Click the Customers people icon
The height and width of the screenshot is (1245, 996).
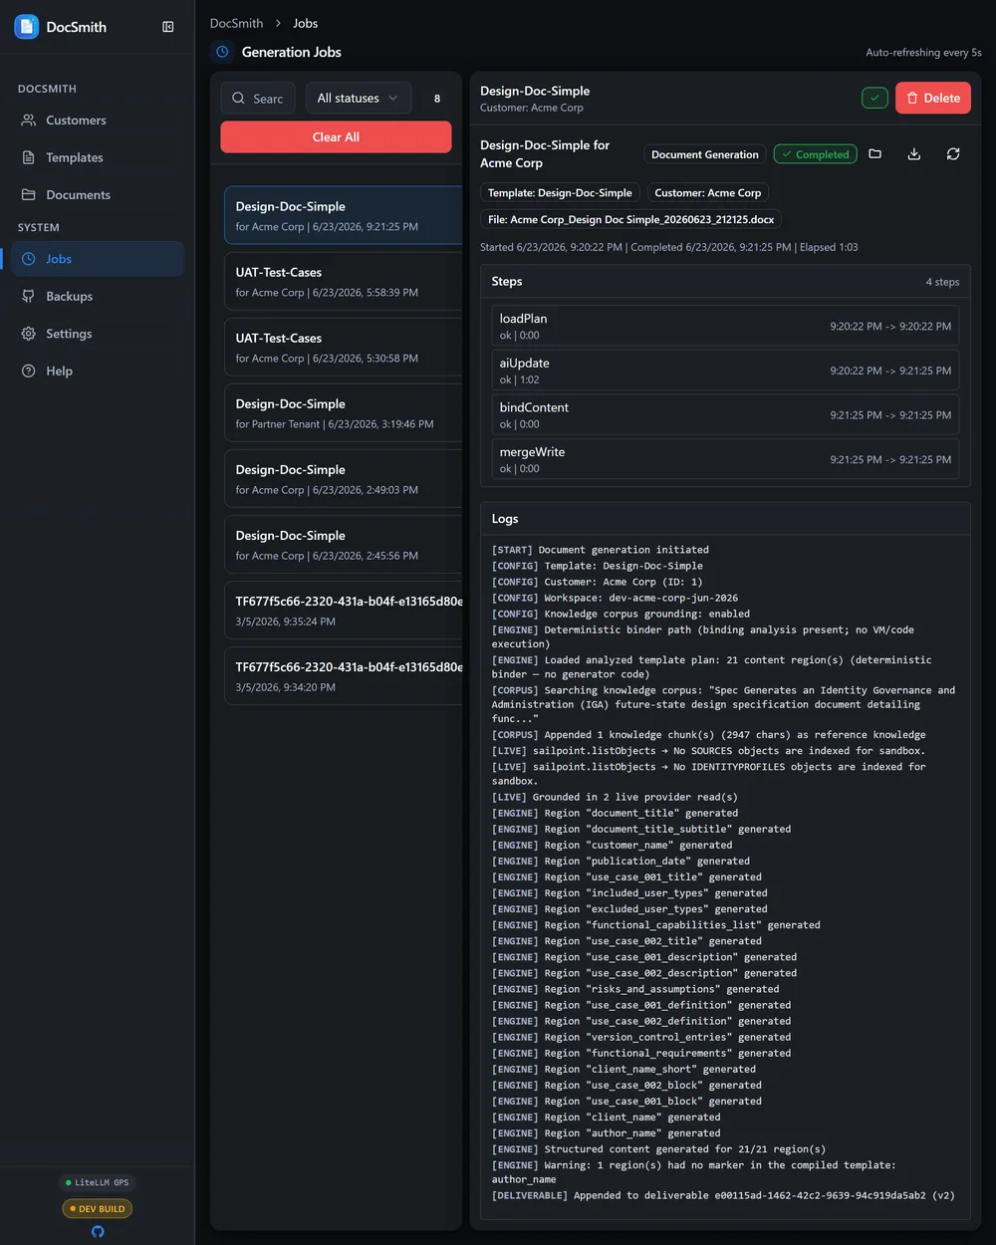29,121
